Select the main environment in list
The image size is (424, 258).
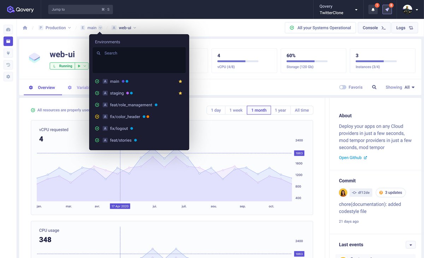[x=139, y=81]
